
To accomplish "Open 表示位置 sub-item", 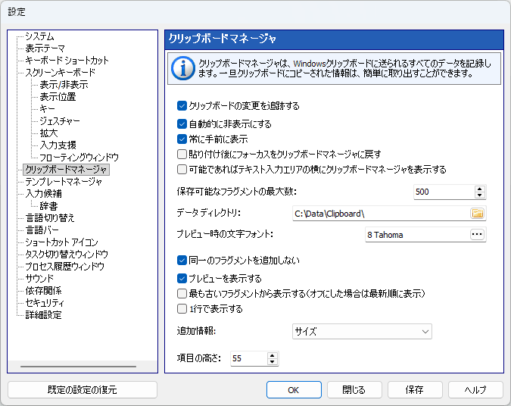I will (x=58, y=97).
